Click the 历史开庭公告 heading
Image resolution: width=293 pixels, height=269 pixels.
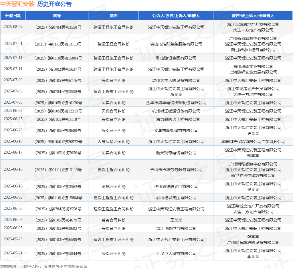[54, 4]
